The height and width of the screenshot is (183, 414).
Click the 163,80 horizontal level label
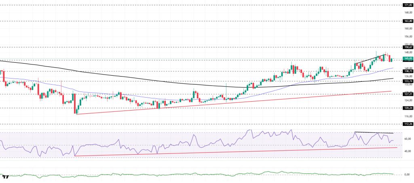click(x=407, y=21)
